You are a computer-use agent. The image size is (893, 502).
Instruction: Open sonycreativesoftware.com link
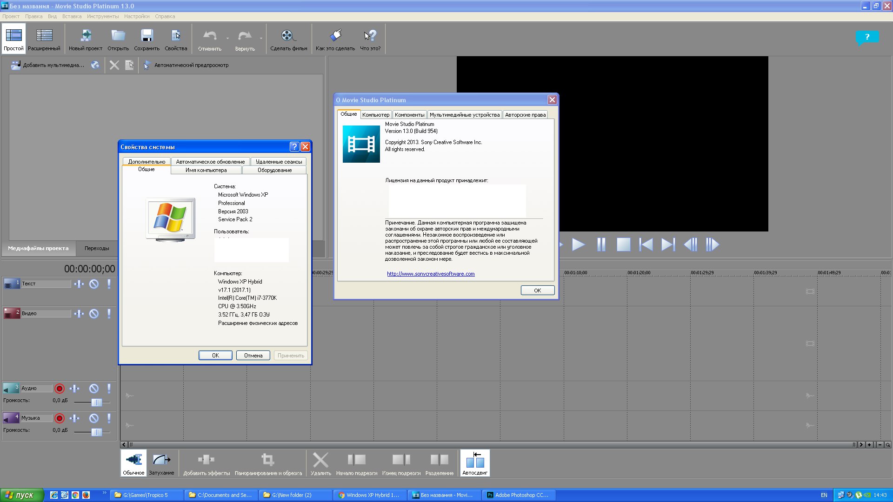click(431, 274)
